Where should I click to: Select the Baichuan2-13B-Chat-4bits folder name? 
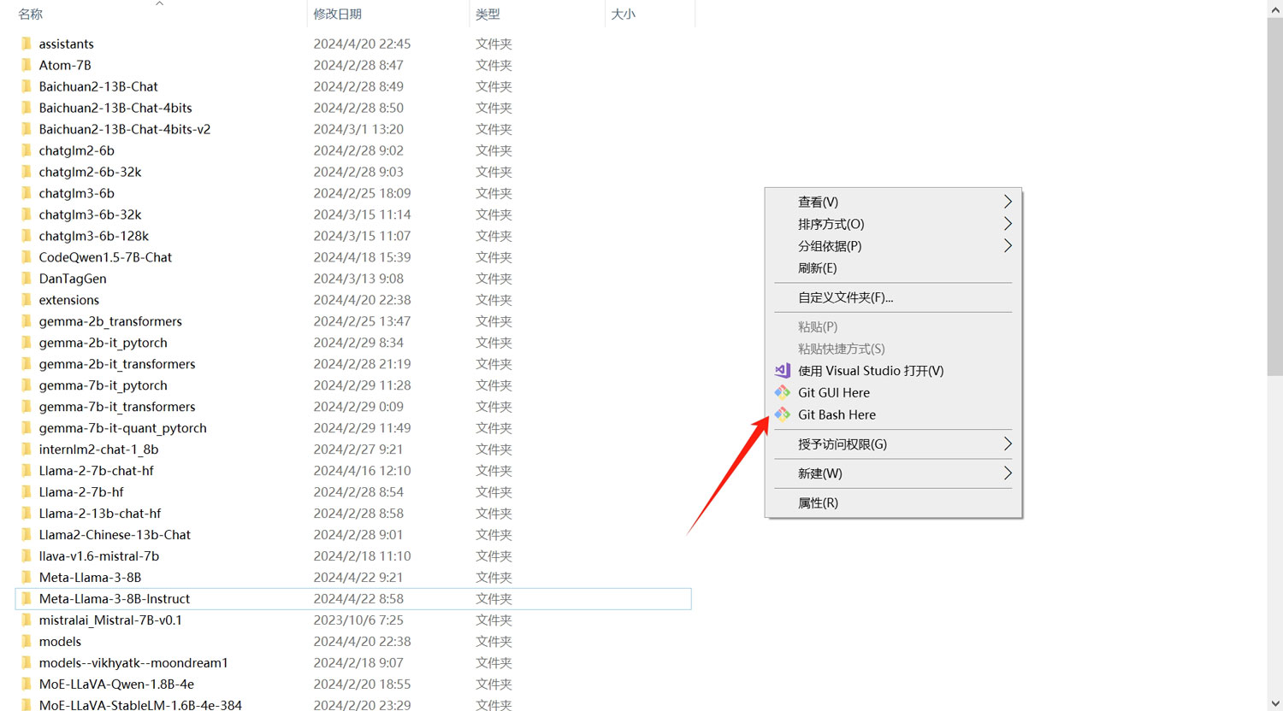115,108
